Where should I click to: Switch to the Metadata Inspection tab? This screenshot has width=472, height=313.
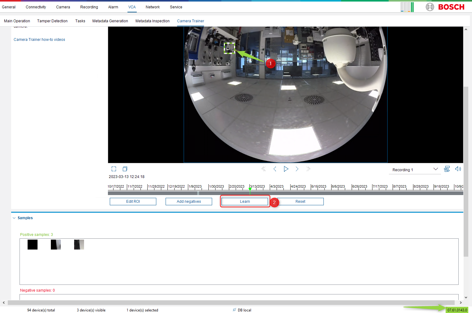click(x=152, y=21)
